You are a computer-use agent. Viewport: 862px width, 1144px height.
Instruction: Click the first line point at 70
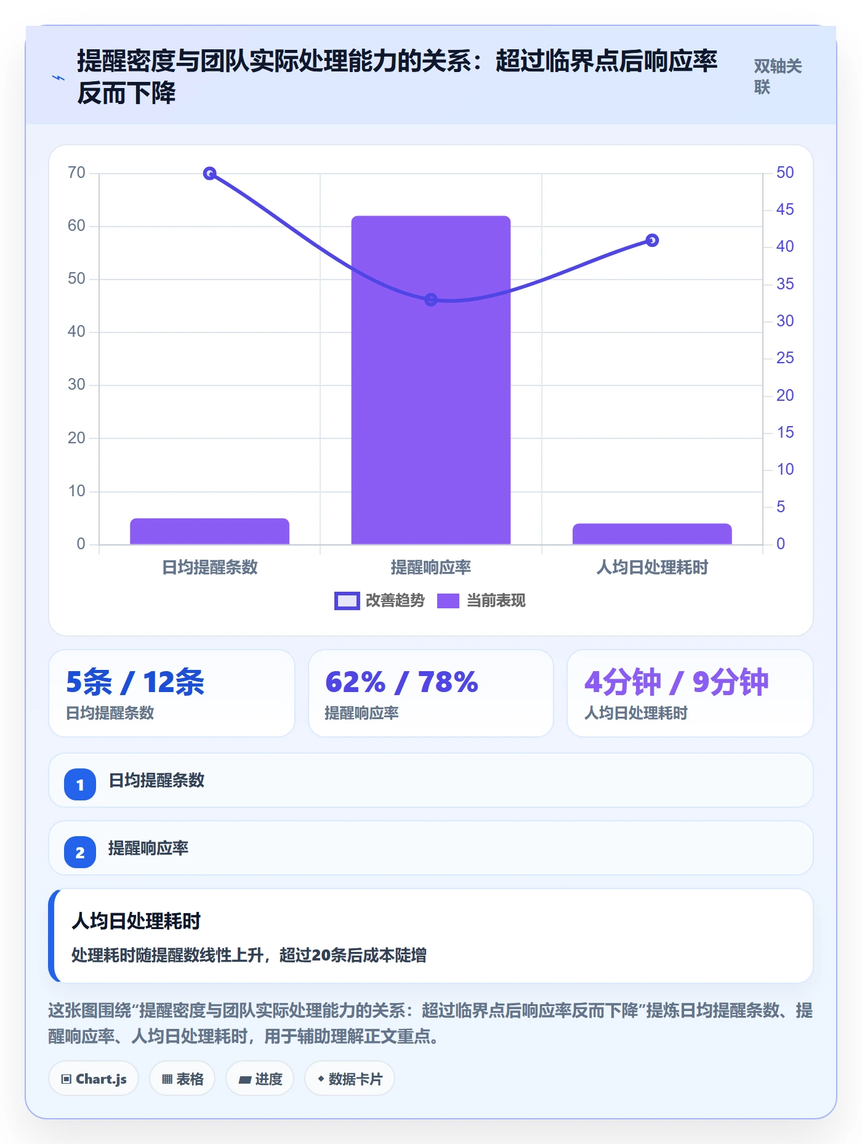[x=209, y=174]
